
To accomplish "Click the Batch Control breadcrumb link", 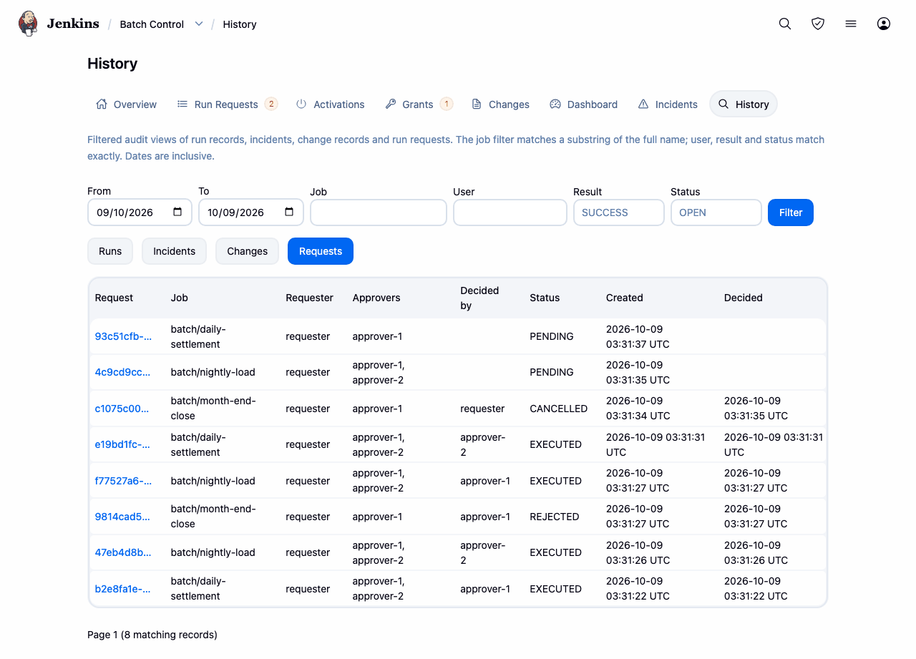I will [152, 24].
